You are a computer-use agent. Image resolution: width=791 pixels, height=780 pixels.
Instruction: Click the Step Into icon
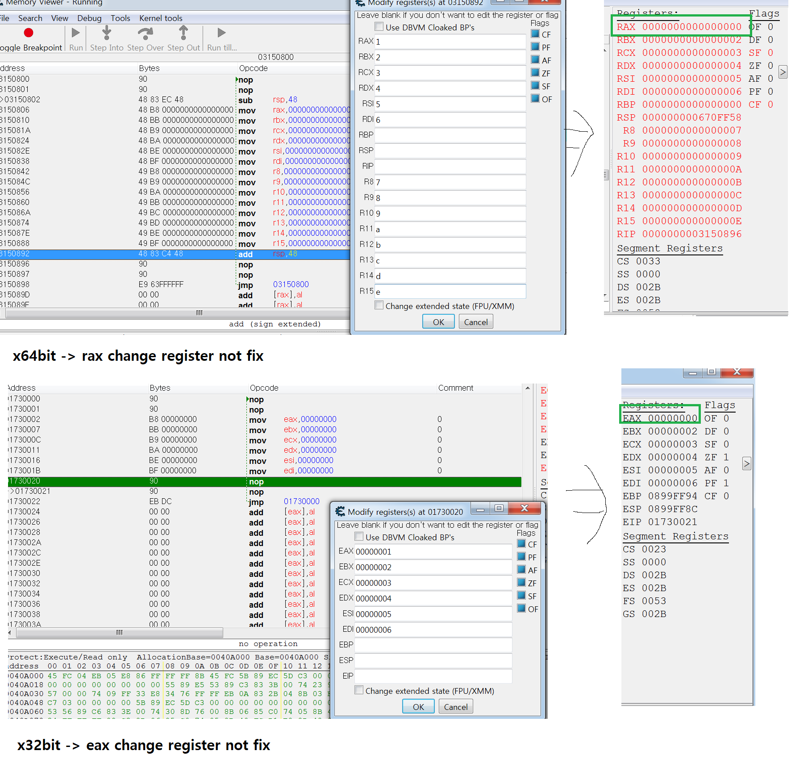[106, 32]
